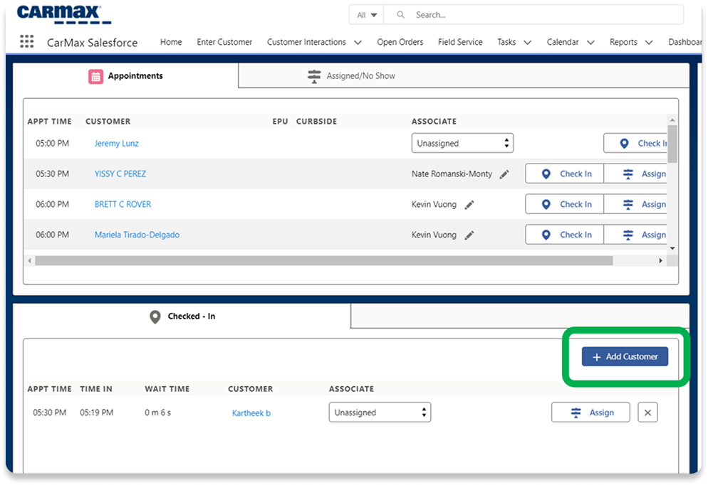Click the CarMax logo
Screen dimensions: 708x485
pyautogui.click(x=63, y=14)
